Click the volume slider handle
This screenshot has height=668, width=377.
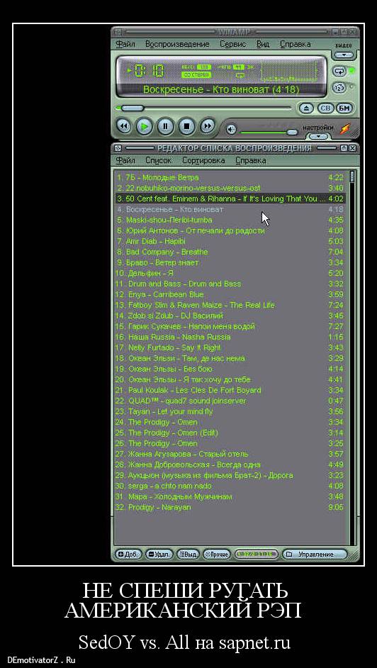pos(292,132)
